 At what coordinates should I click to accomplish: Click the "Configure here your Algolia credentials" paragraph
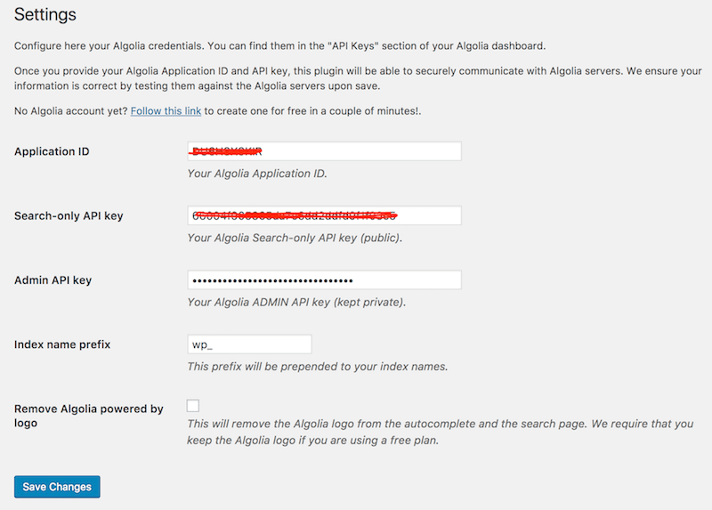coord(285,46)
